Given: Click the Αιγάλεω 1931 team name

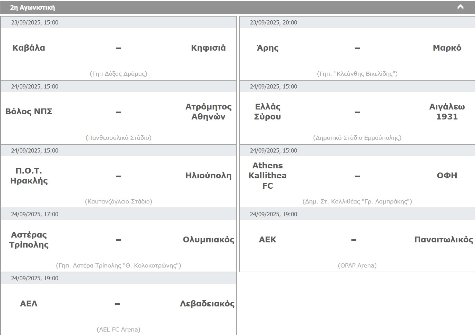Looking at the screenshot, I should (447, 112).
